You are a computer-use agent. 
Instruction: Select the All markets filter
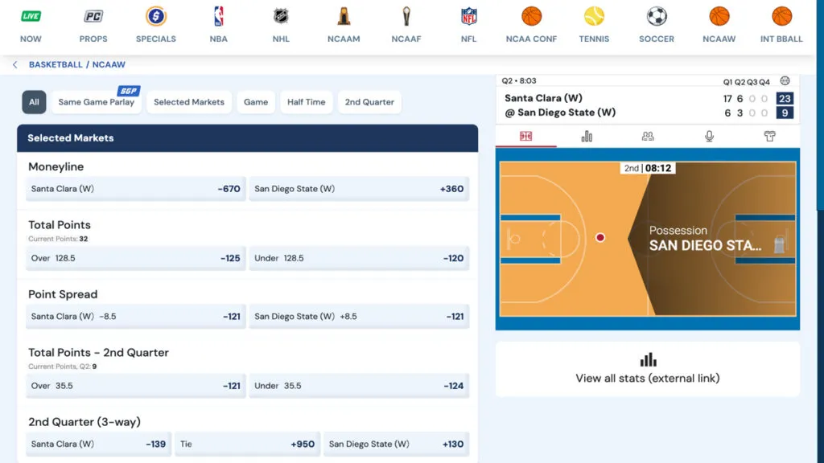tap(34, 102)
